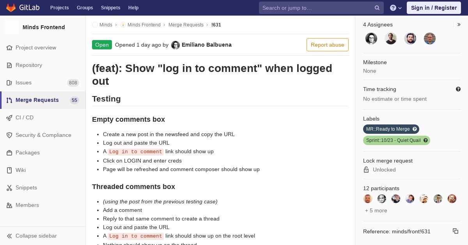Image resolution: width=468 pixels, height=245 pixels.
Task: Click the Report abuse button
Action: (x=328, y=45)
